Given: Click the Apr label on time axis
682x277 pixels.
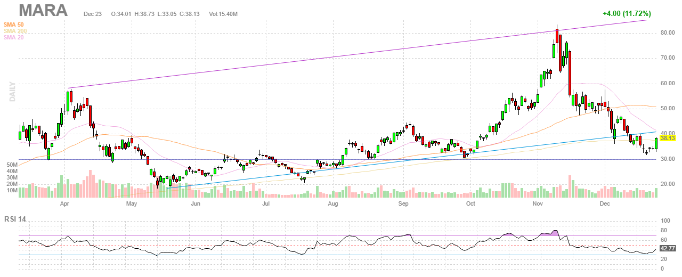Looking at the screenshot, I should coord(64,203).
